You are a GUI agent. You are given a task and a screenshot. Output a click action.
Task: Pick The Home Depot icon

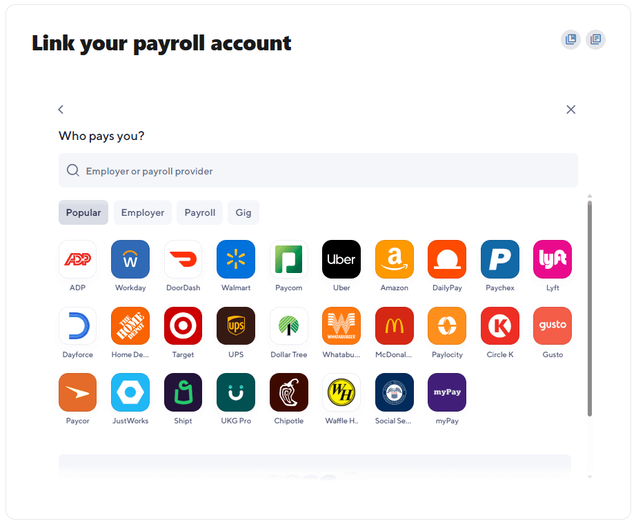click(130, 325)
